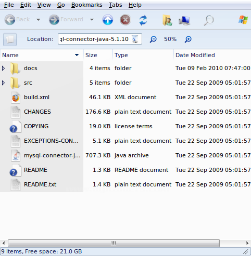Open the File menu
Screen dimensions: 251x256
pyautogui.click(x=9, y=5)
